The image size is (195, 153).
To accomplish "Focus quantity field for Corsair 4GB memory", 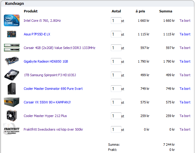I will 116,48.
